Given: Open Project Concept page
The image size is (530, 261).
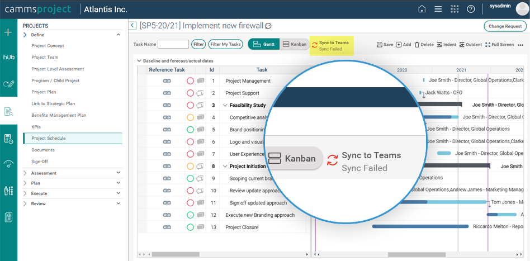Looking at the screenshot, I should click(48, 46).
